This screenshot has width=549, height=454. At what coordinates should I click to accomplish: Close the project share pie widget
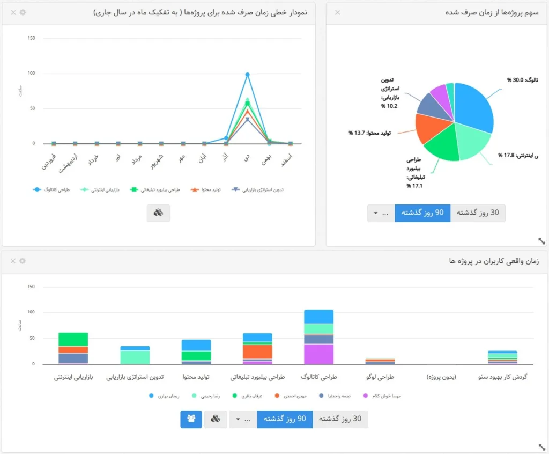click(x=337, y=12)
